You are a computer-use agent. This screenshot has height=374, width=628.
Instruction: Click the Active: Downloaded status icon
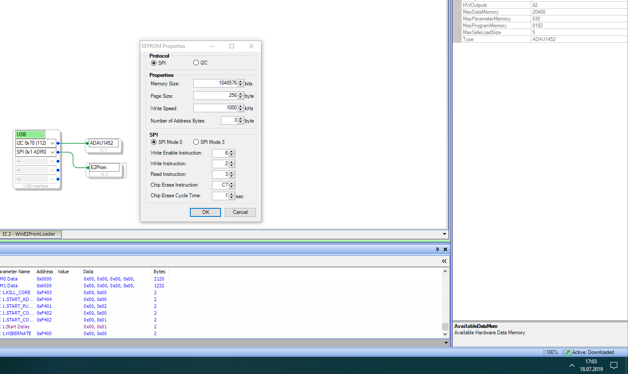[568, 352]
